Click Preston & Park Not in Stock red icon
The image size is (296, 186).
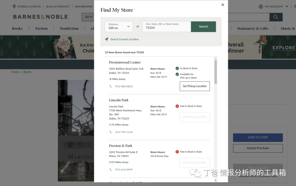coord(177,152)
